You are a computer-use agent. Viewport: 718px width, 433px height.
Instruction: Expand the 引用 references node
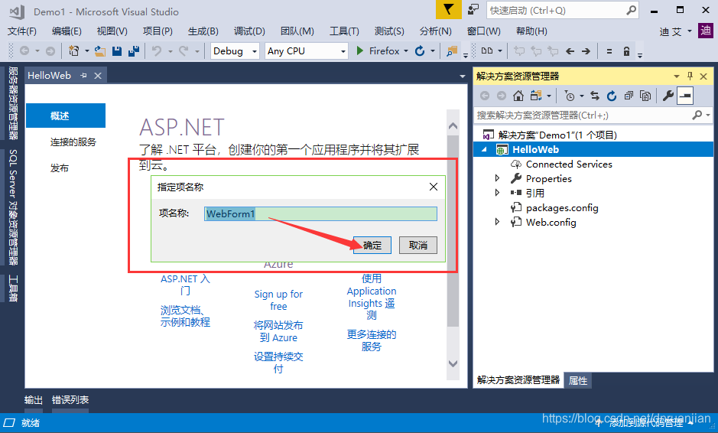pos(497,193)
